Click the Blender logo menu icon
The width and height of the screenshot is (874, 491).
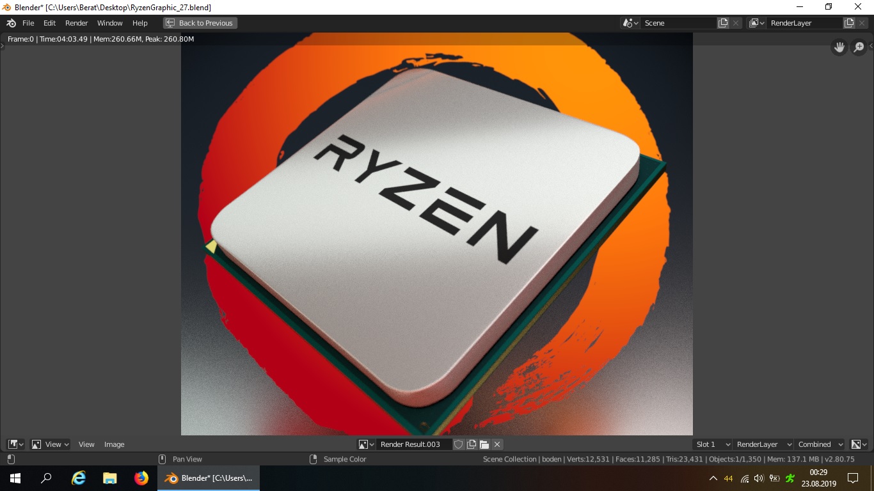12,23
